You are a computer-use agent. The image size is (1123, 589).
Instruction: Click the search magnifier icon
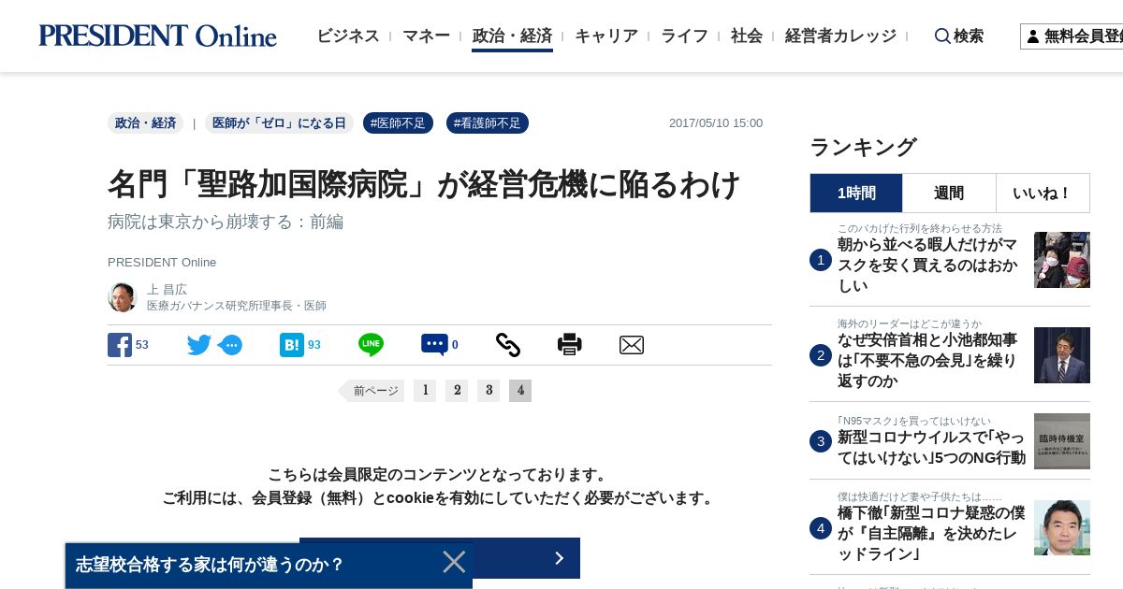(x=942, y=36)
